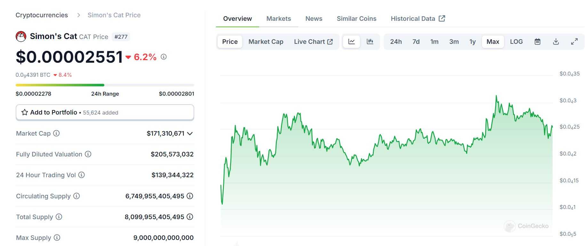Click the 9,000,000,000,000 max supply value
585x246 pixels.
[x=164, y=238]
